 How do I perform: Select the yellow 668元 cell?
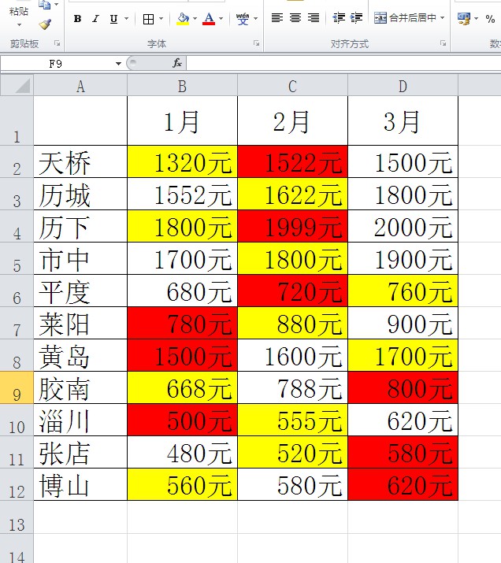click(182, 387)
